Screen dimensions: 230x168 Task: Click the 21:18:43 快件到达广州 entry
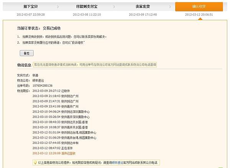point(56,96)
